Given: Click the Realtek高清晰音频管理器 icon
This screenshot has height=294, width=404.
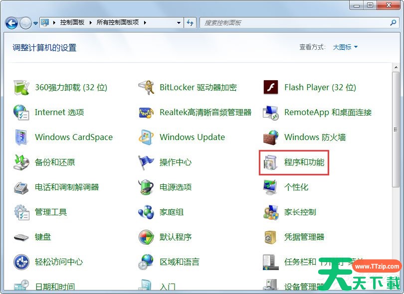Looking at the screenshot, I should point(146,112).
